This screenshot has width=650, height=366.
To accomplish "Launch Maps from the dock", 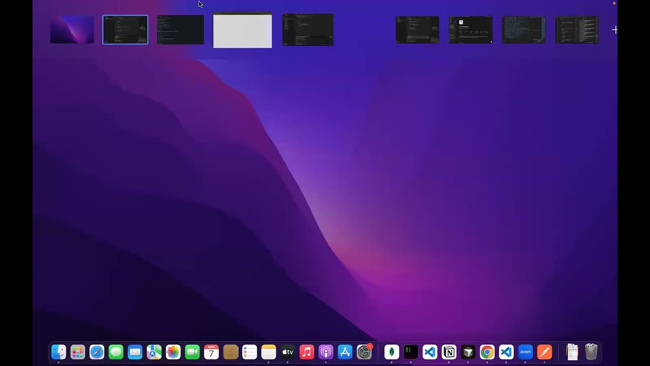I will coord(154,352).
